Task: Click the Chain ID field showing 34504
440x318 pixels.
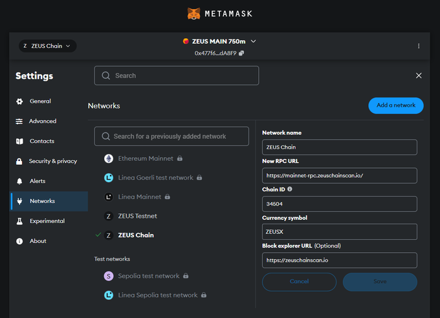Action: [x=340, y=204]
